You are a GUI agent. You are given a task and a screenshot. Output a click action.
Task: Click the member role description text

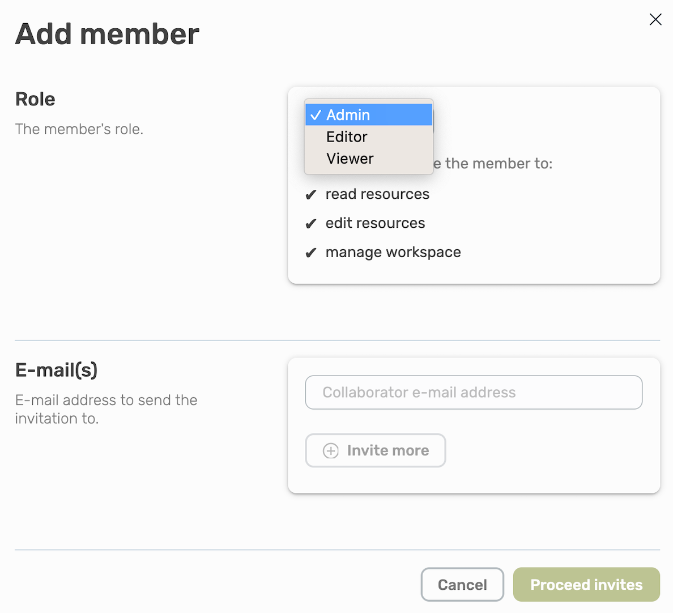coord(79,129)
